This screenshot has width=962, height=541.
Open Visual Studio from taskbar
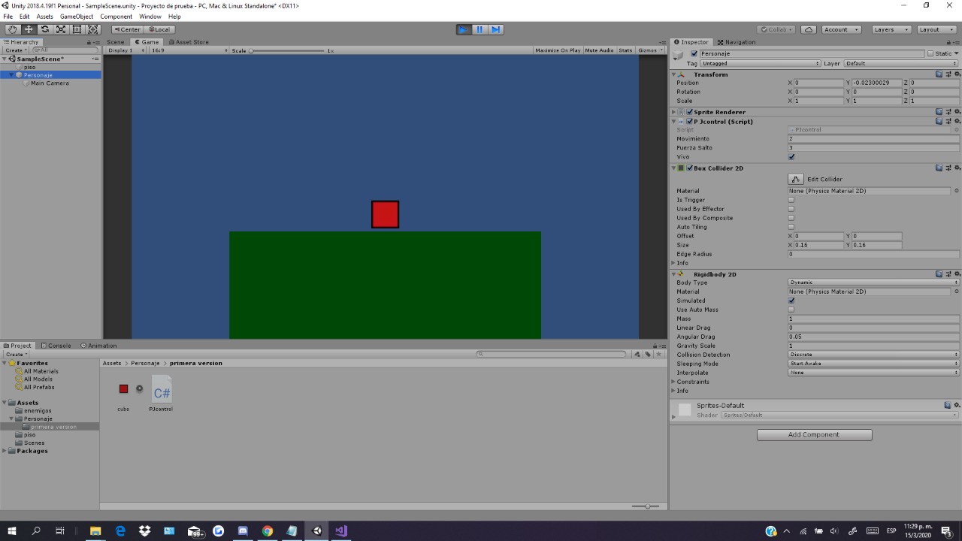(340, 530)
